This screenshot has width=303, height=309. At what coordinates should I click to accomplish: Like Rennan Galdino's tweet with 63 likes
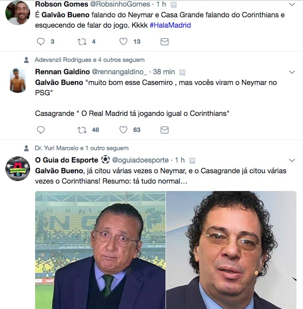click(123, 130)
